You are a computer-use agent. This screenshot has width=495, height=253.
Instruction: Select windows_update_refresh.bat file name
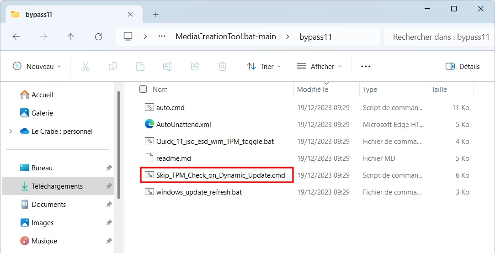tap(199, 192)
